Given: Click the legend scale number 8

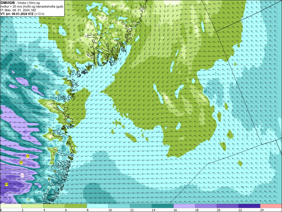Looking at the screenshot, I should pos(88,210).
